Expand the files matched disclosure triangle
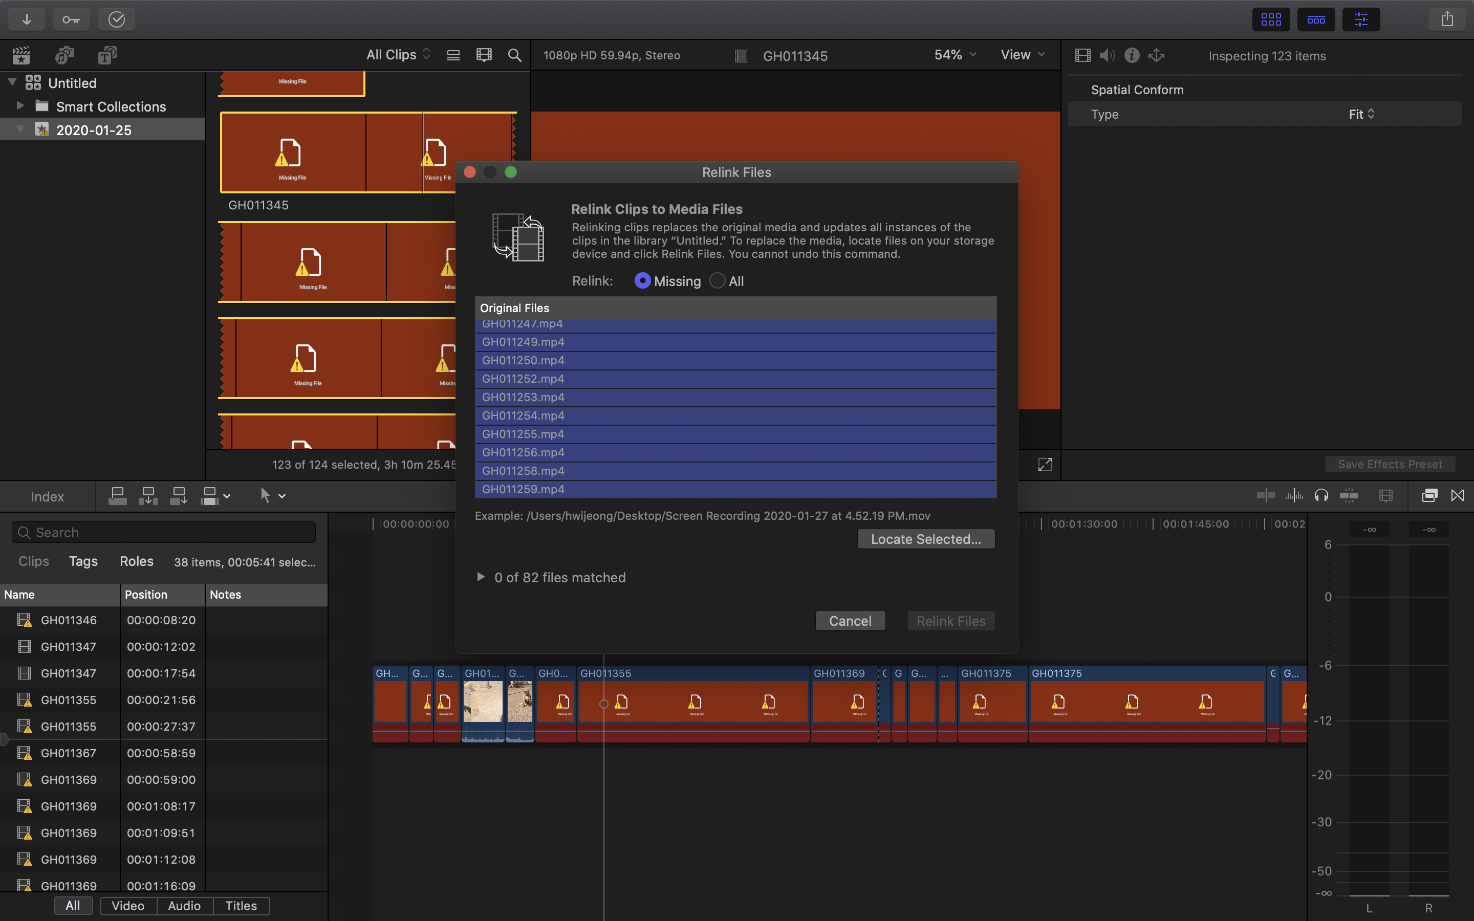The height and width of the screenshot is (921, 1474). pyautogui.click(x=481, y=577)
